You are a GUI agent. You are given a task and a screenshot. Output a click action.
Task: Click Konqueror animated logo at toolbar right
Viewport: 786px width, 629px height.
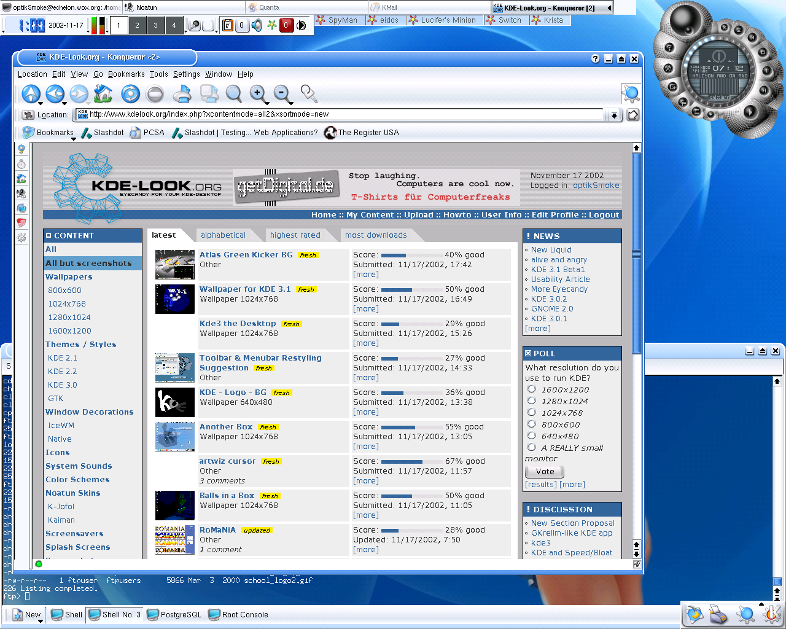tap(631, 93)
